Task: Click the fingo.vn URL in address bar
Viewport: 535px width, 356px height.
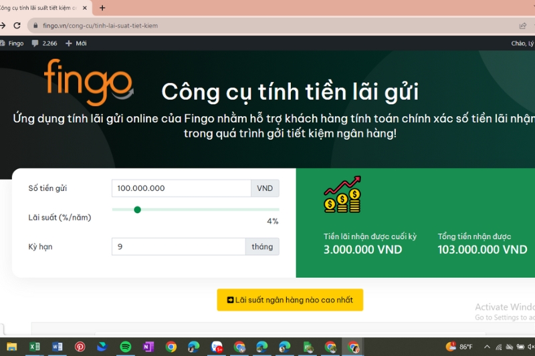Action: coord(100,25)
